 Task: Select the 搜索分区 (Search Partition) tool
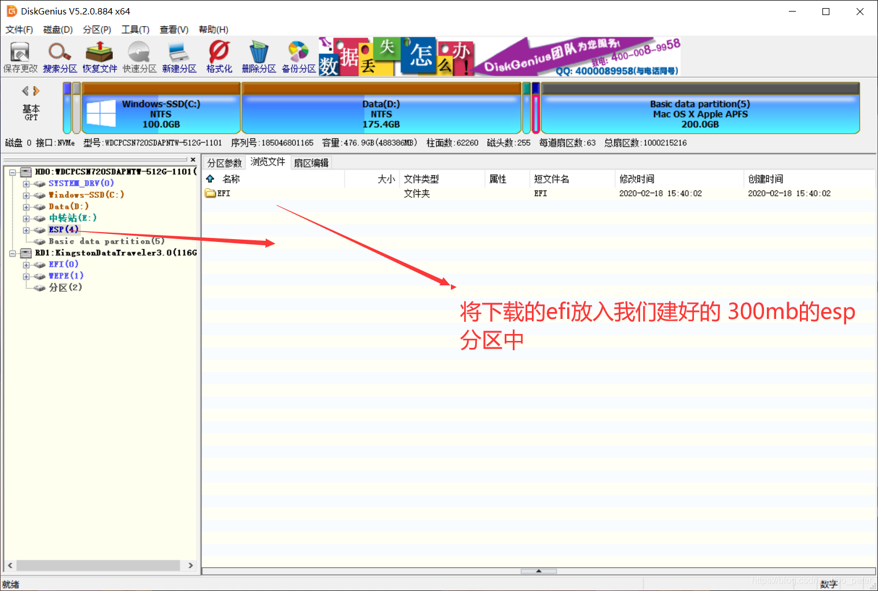tap(60, 56)
